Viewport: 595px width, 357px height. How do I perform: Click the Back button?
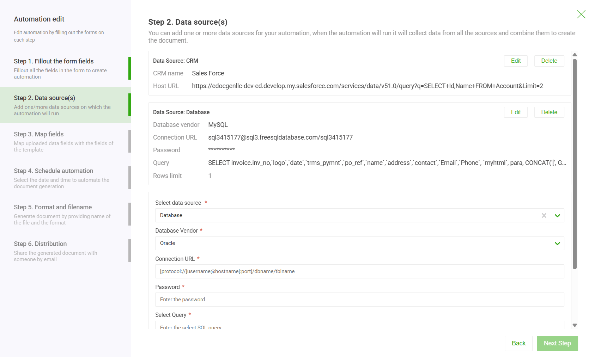pos(518,343)
